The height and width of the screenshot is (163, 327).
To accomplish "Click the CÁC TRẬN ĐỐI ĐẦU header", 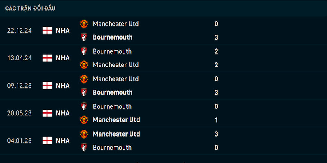I will pyautogui.click(x=30, y=8).
